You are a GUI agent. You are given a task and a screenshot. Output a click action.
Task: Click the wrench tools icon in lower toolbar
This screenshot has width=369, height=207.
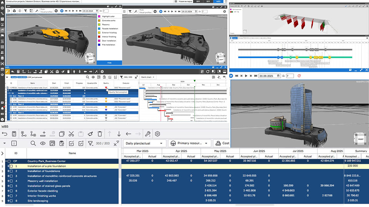(x=148, y=134)
